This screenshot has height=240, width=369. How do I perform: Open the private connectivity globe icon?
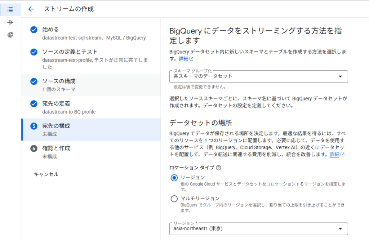(x=10, y=35)
